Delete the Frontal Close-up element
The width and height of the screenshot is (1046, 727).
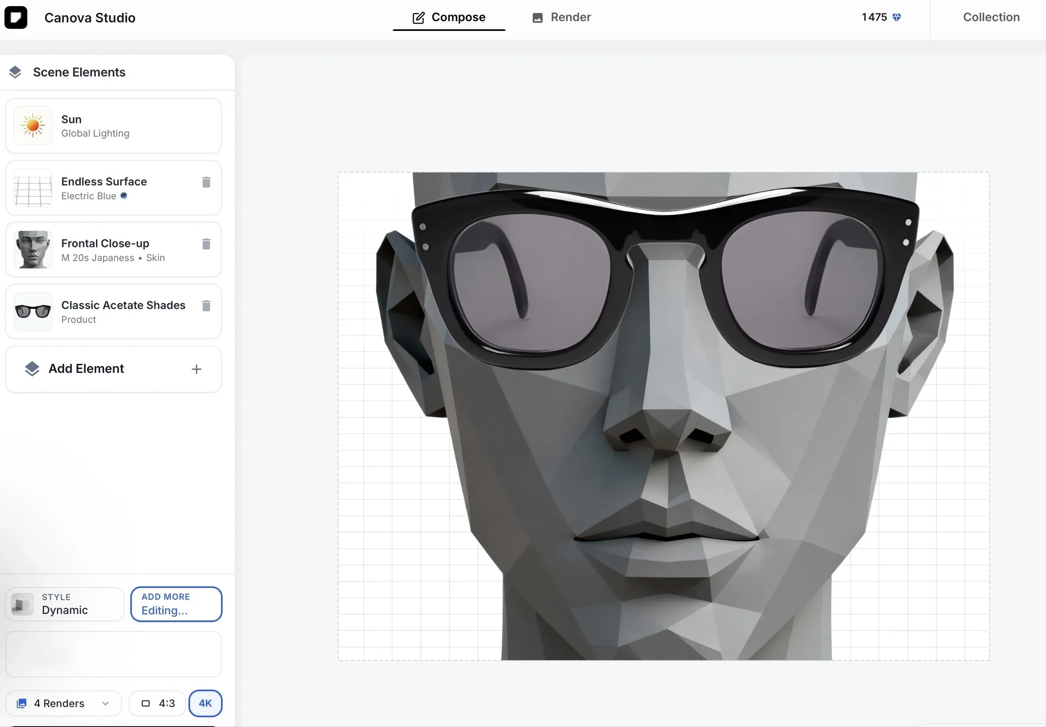pyautogui.click(x=206, y=244)
